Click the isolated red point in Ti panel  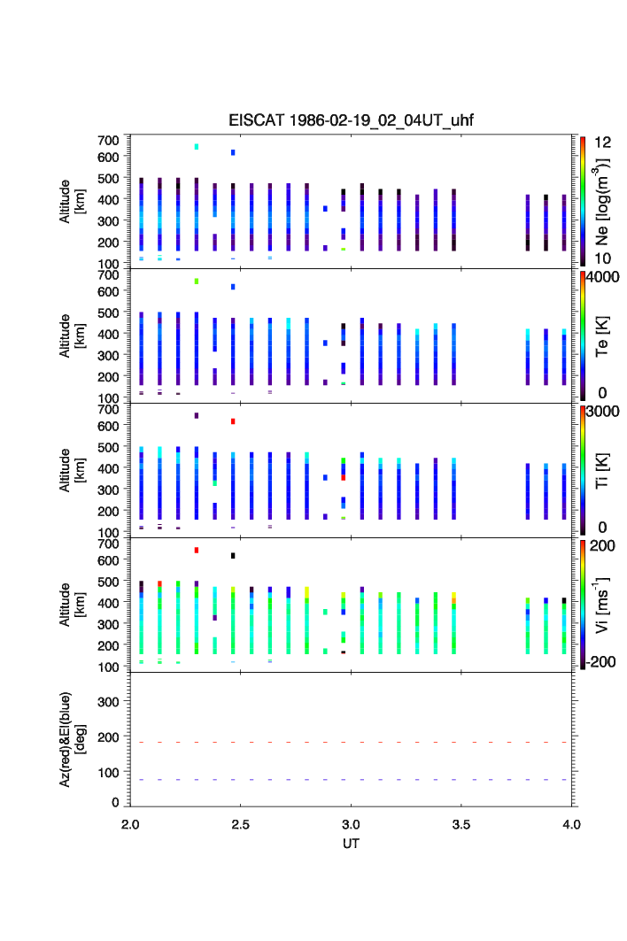[x=233, y=421]
